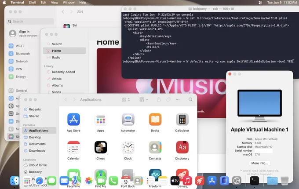Open Finder search magnifier icon
The width and height of the screenshot is (299, 189).
[190, 99]
